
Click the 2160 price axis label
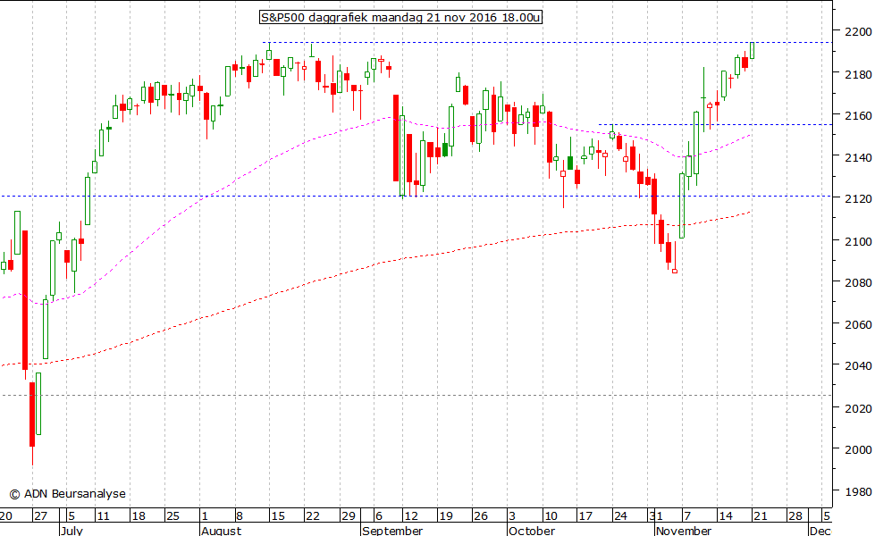pyautogui.click(x=858, y=116)
